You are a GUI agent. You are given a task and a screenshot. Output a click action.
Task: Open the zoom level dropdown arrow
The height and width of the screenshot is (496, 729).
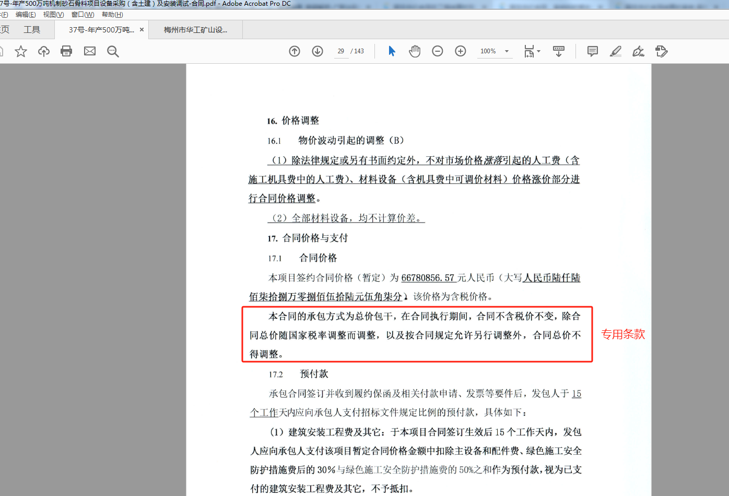point(507,51)
